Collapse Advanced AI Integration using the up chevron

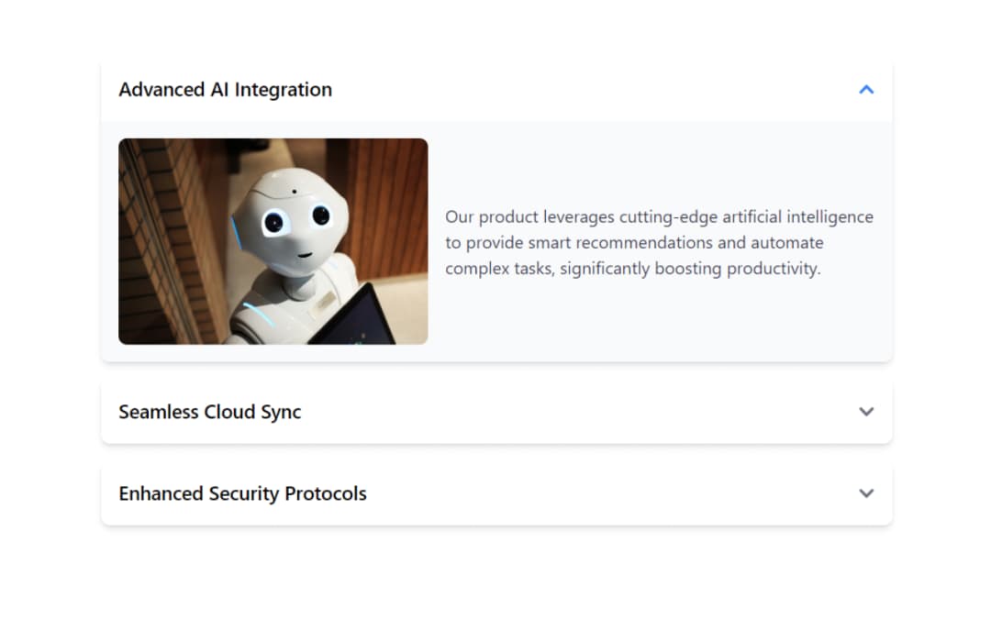click(865, 90)
